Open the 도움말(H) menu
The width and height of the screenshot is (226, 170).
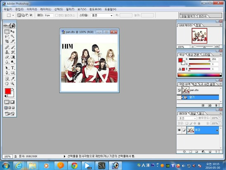(111, 10)
